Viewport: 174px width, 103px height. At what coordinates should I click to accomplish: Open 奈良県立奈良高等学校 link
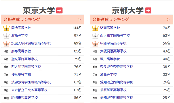pyautogui.click(x=117, y=67)
